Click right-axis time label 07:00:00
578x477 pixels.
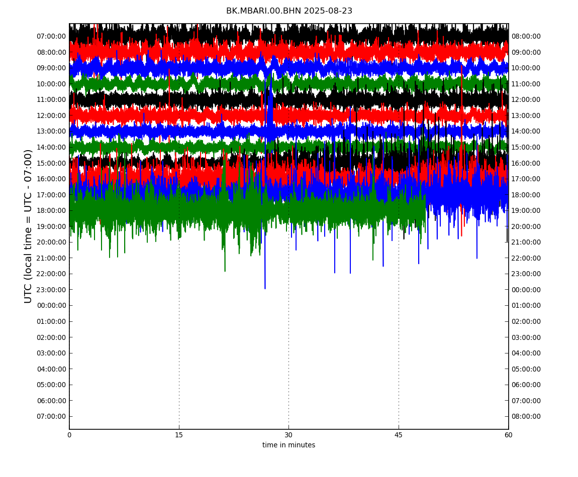526,401
